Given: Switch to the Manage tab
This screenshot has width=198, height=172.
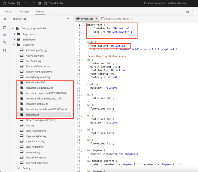Looking at the screenshot, I should (24, 11).
